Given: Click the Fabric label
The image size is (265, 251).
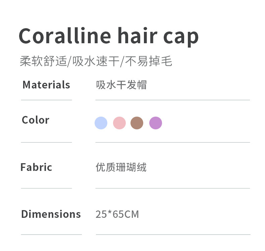Looking at the screenshot, I should click(36, 167).
